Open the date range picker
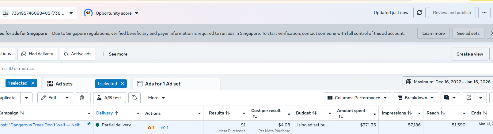493x134 pixels. [448, 82]
